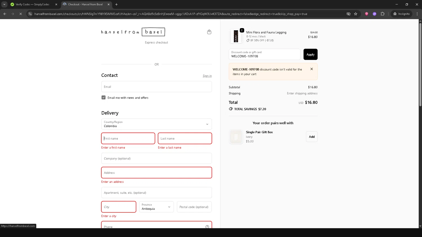Screen dimensions: 422x237
Task: Focus the Apartment, suite, etc. field
Action: 156,193
